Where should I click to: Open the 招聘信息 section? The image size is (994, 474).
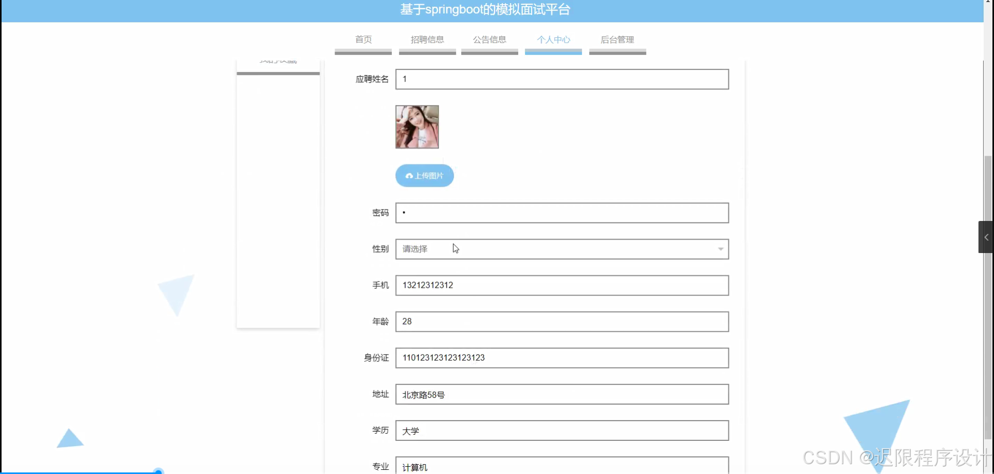coord(427,39)
